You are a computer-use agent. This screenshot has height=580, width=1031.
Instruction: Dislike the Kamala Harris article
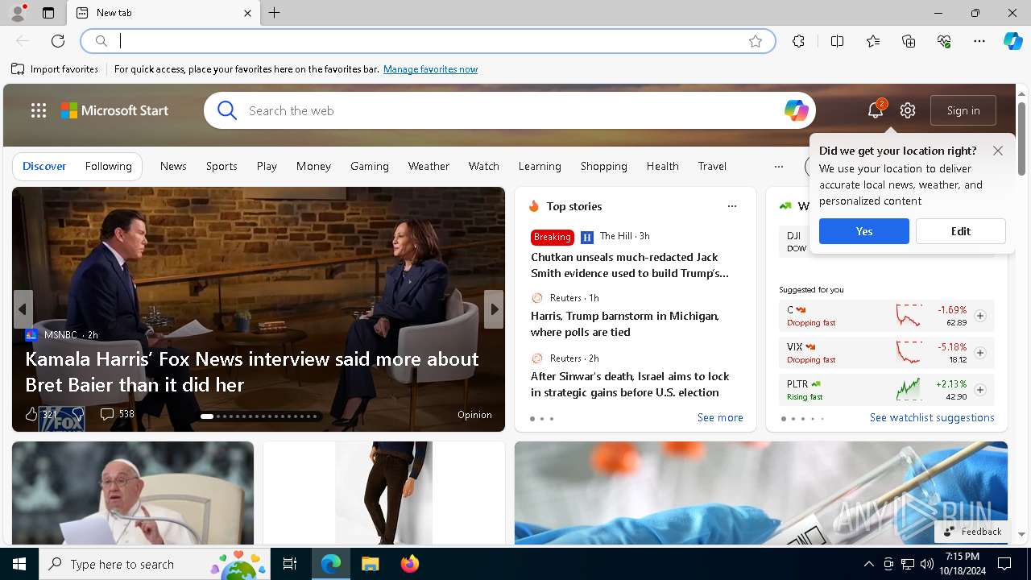[77, 414]
